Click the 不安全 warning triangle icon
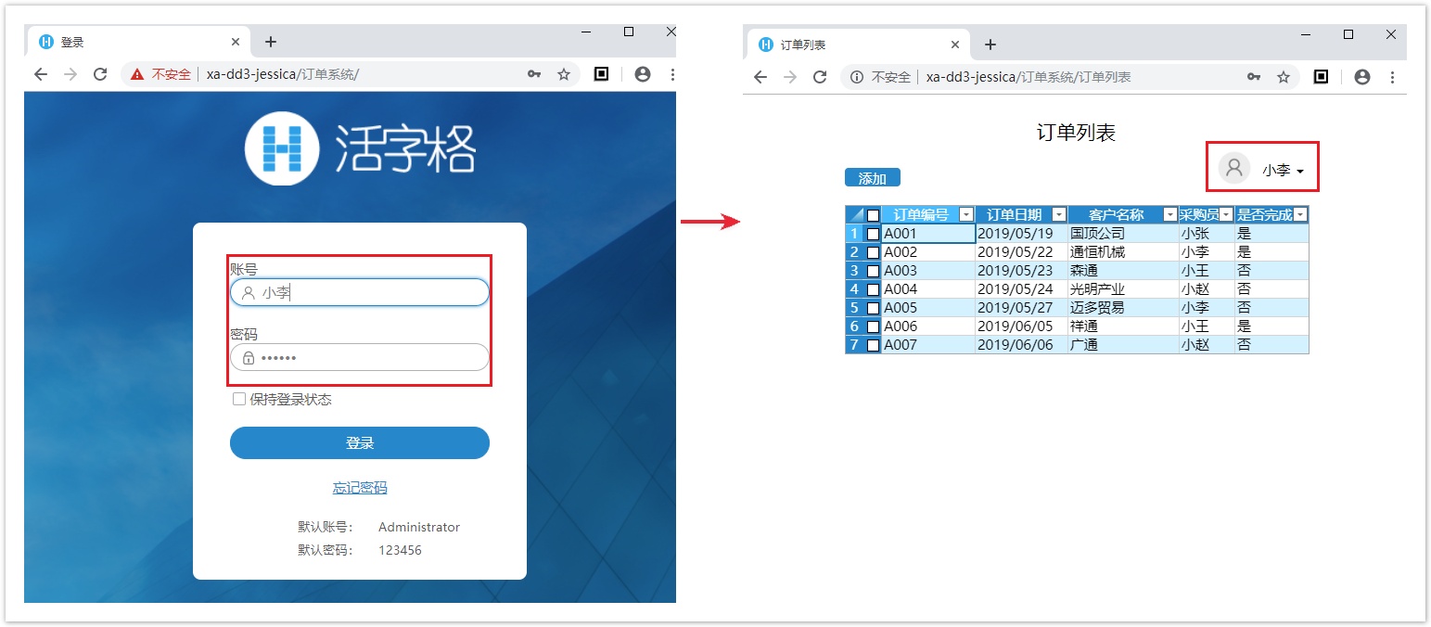Viewport: 1431px width, 627px height. click(137, 74)
